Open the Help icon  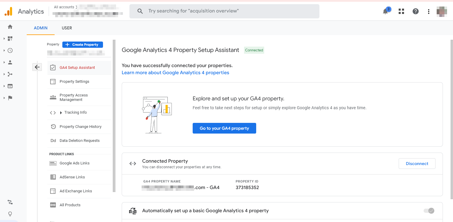pyautogui.click(x=416, y=11)
